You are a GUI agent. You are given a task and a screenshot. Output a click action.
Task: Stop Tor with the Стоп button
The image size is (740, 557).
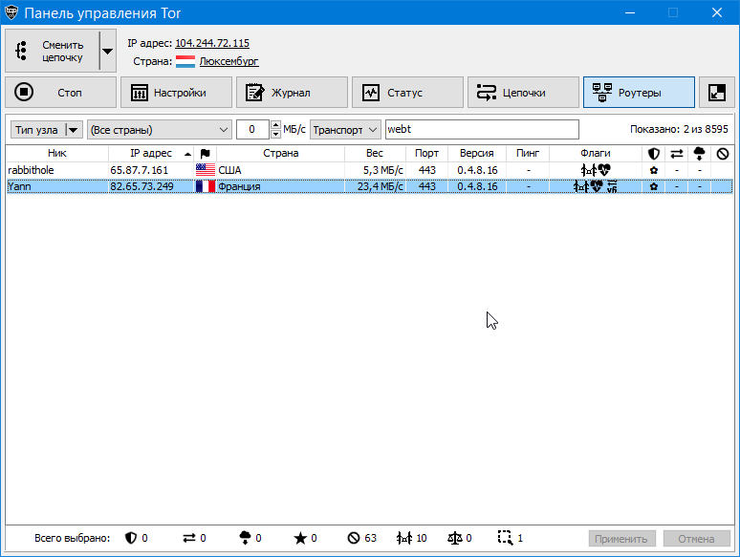[61, 93]
